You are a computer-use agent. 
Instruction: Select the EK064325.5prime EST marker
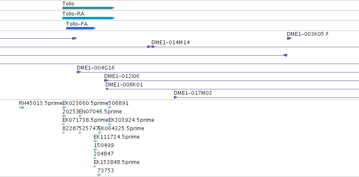(x=100, y=133)
